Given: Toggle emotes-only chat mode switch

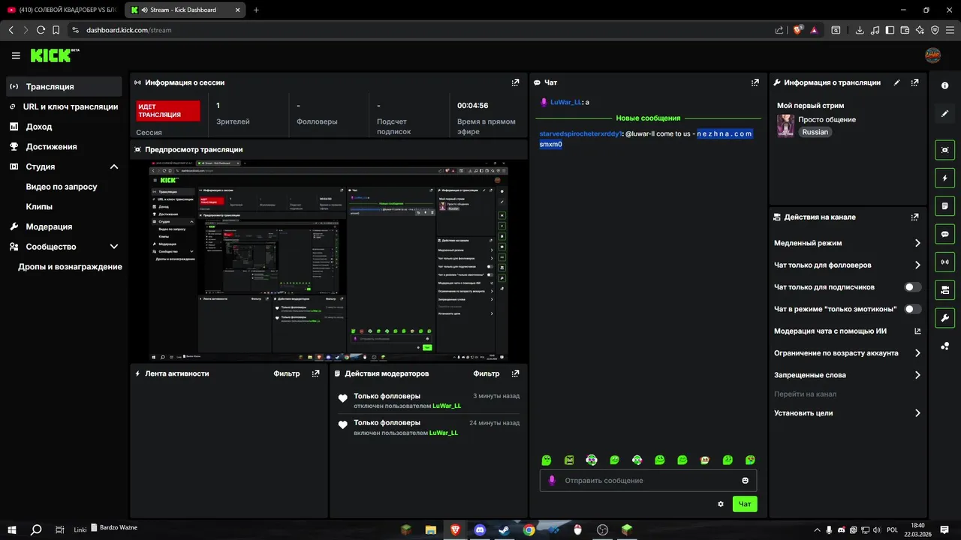Looking at the screenshot, I should tap(913, 309).
